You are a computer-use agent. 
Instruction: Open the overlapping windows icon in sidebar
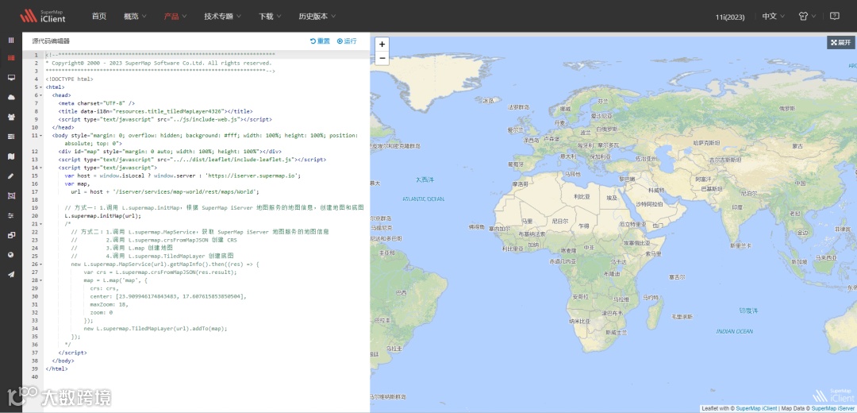tap(11, 235)
